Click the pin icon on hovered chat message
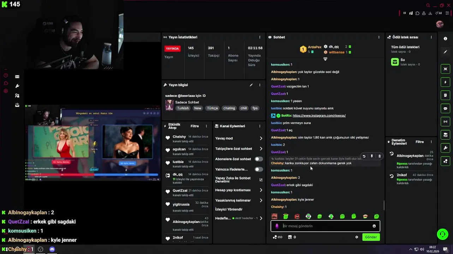This screenshot has height=254, width=453. [x=372, y=156]
